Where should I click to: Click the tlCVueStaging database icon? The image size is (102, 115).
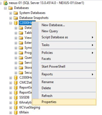pyautogui.click(x=16, y=107)
